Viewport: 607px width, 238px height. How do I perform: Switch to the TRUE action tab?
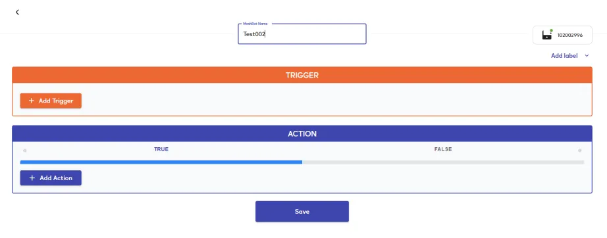(161, 149)
